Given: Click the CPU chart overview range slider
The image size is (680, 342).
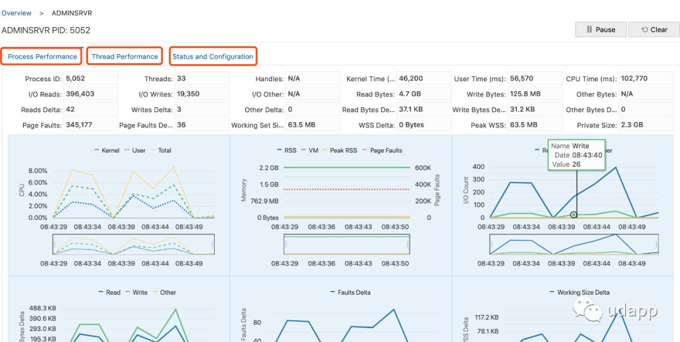Looking at the screenshot, I should coord(133,245).
